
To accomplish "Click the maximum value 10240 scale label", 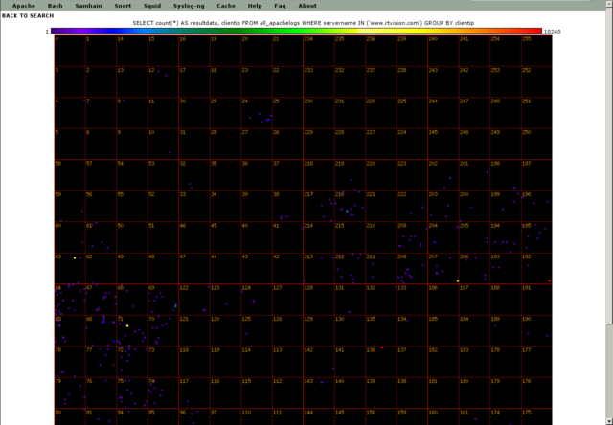I will coord(552,32).
